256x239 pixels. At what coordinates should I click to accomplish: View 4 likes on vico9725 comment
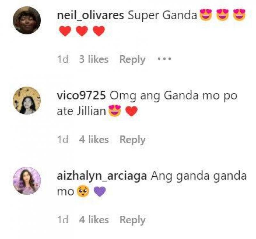tap(94, 139)
